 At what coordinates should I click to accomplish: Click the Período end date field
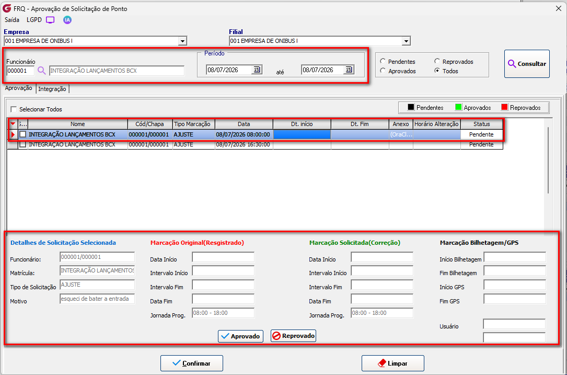point(322,70)
